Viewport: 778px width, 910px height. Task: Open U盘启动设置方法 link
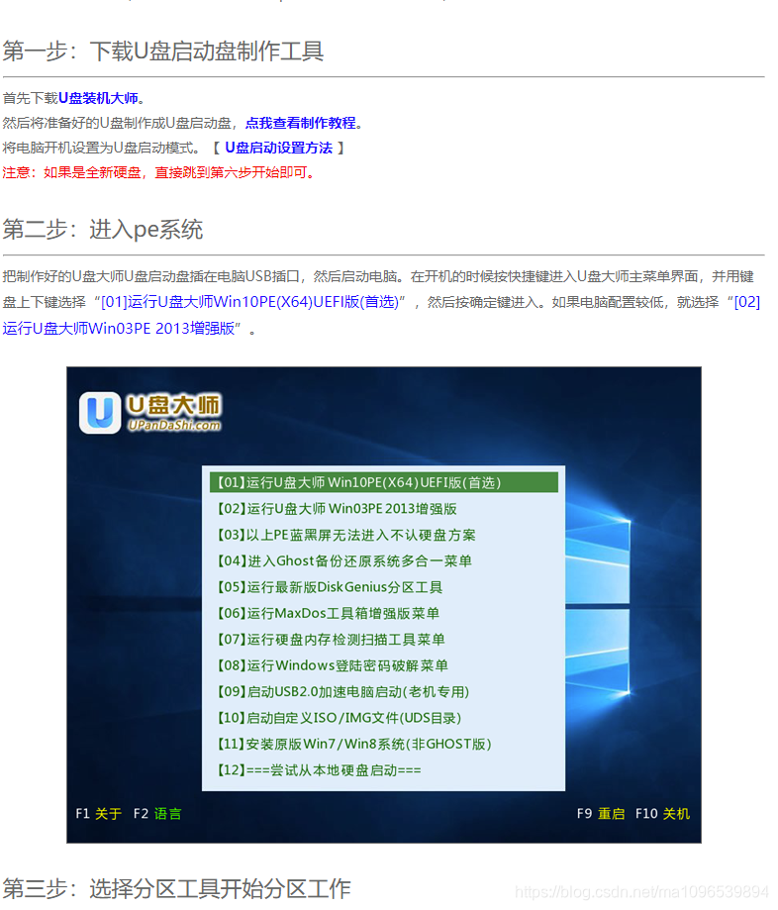(278, 148)
